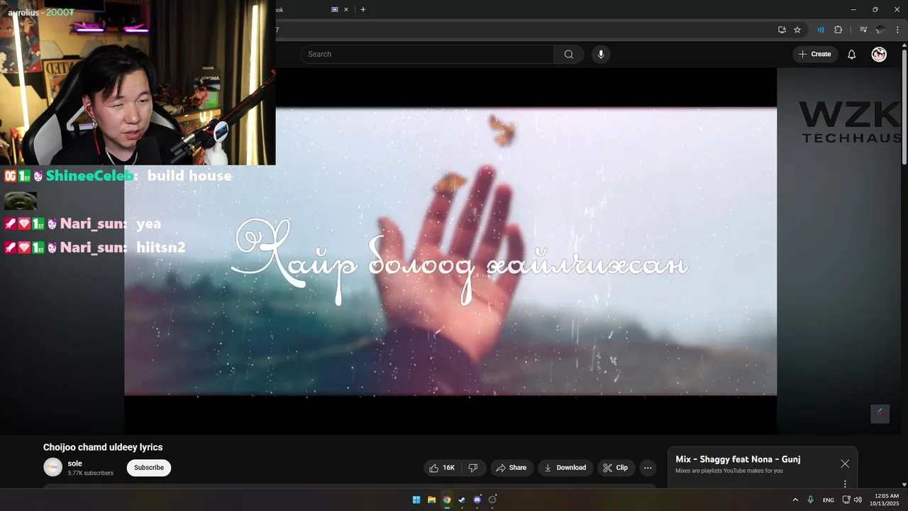Screen dimensions: 908x511
Task: Open Windows Start menu
Action: (x=416, y=500)
